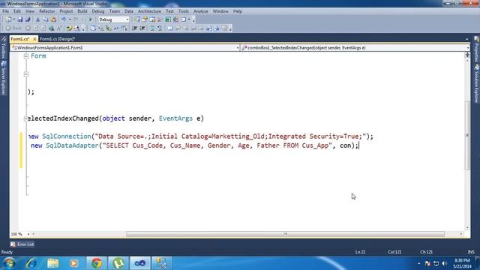This screenshot has height=270, width=480.
Task: Open the Build menu
Action: [x=82, y=11]
